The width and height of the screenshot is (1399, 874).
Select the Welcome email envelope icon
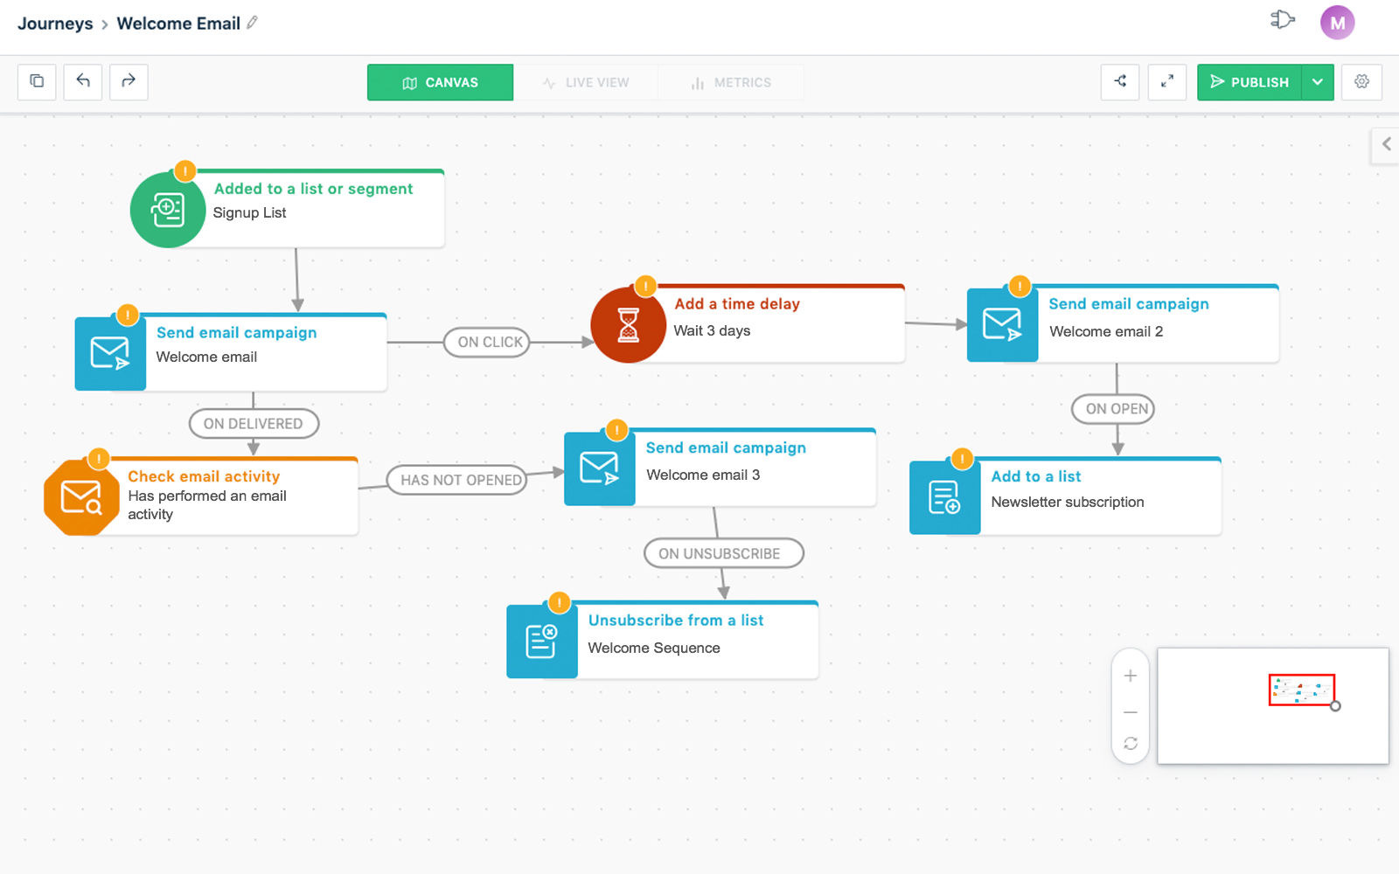(110, 353)
